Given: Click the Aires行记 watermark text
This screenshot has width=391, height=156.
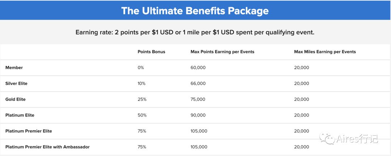Looking at the screenshot, I should pos(356,139).
